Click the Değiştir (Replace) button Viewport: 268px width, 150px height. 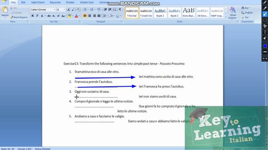pyautogui.click(x=247, y=13)
